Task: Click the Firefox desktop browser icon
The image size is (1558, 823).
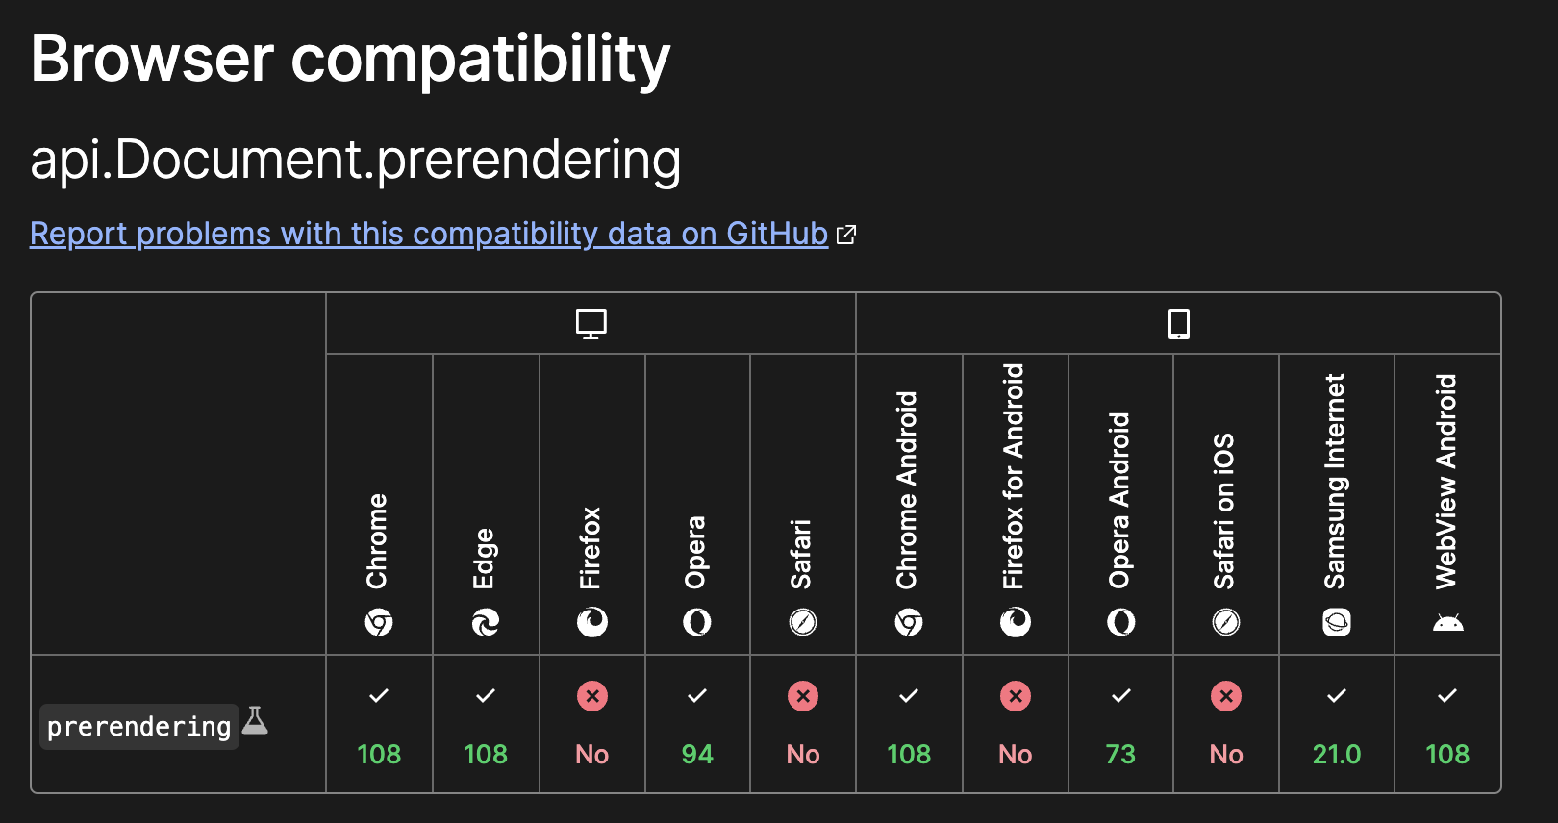Action: [591, 623]
